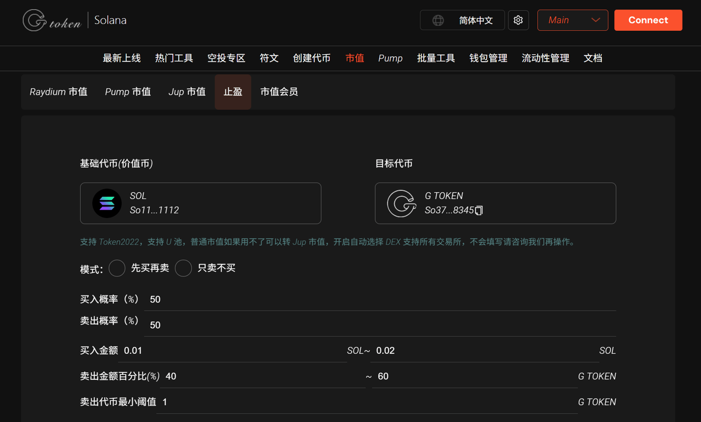Open settings gear icon
This screenshot has height=422, width=701.
[x=518, y=21]
